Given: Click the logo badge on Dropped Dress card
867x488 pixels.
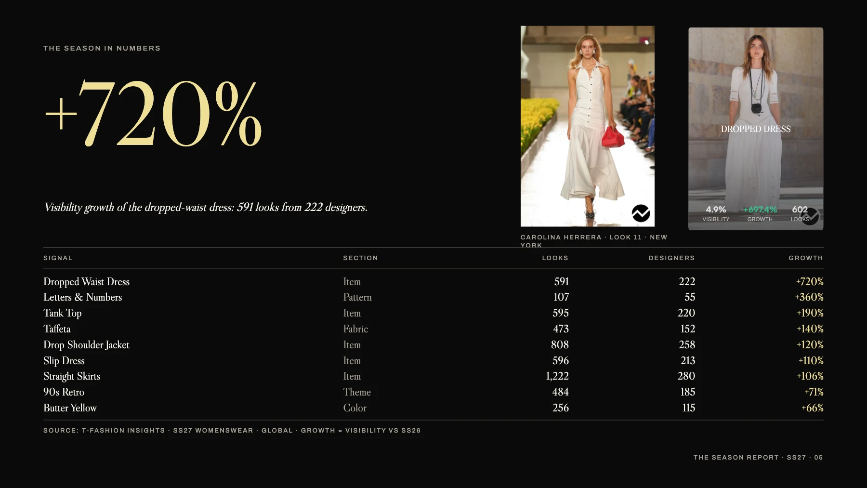Looking at the screenshot, I should (810, 216).
